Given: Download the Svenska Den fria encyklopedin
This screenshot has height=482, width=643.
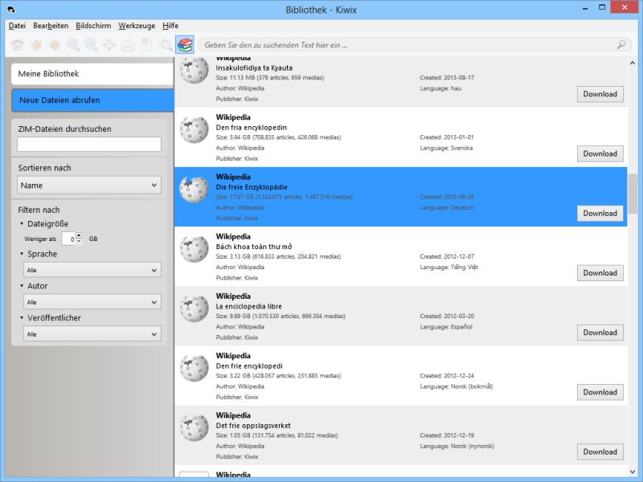Looking at the screenshot, I should tap(600, 153).
